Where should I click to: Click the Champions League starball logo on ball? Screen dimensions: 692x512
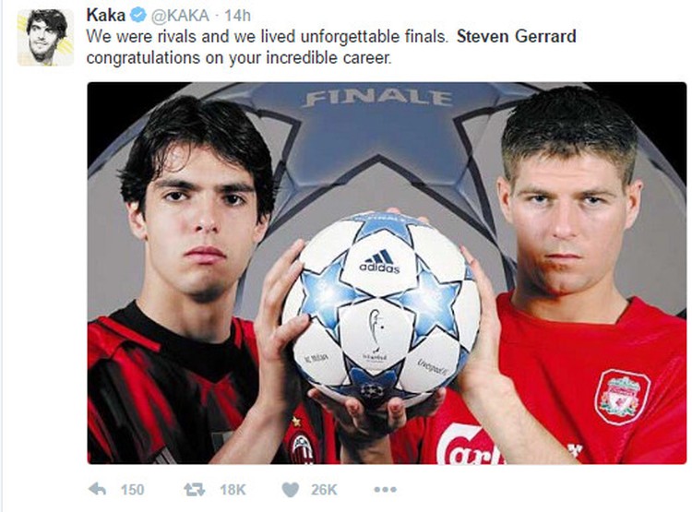(x=372, y=390)
